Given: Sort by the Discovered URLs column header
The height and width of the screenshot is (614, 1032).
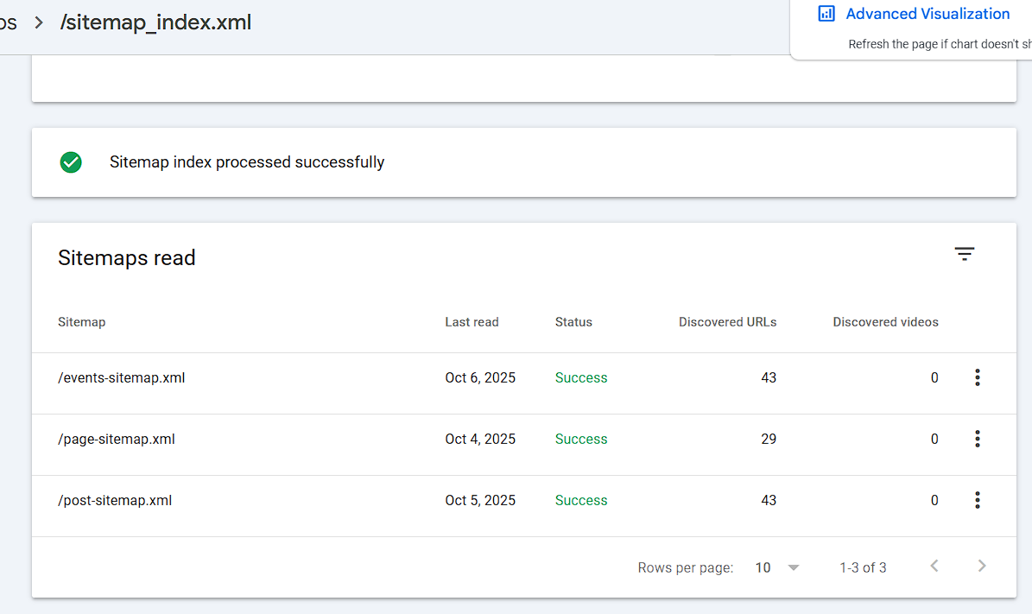Looking at the screenshot, I should pos(727,322).
